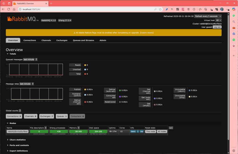Open Queues and Streams tab
Image resolution: width=238 pixels, height=154 pixels.
(84, 40)
